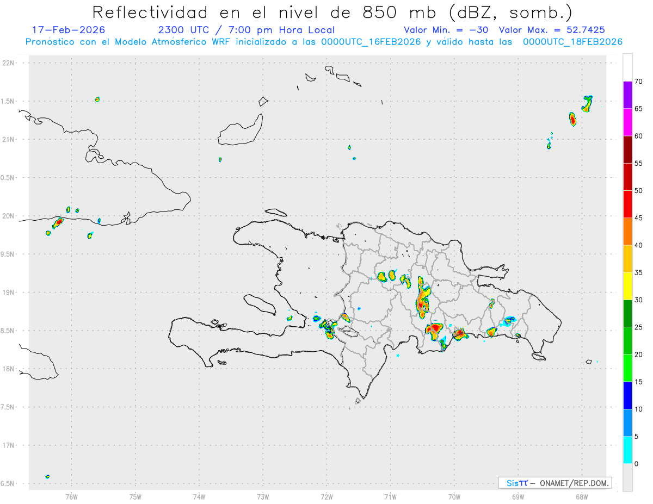Click the '68W' longitude label
The width and height of the screenshot is (653, 504).
click(x=582, y=496)
